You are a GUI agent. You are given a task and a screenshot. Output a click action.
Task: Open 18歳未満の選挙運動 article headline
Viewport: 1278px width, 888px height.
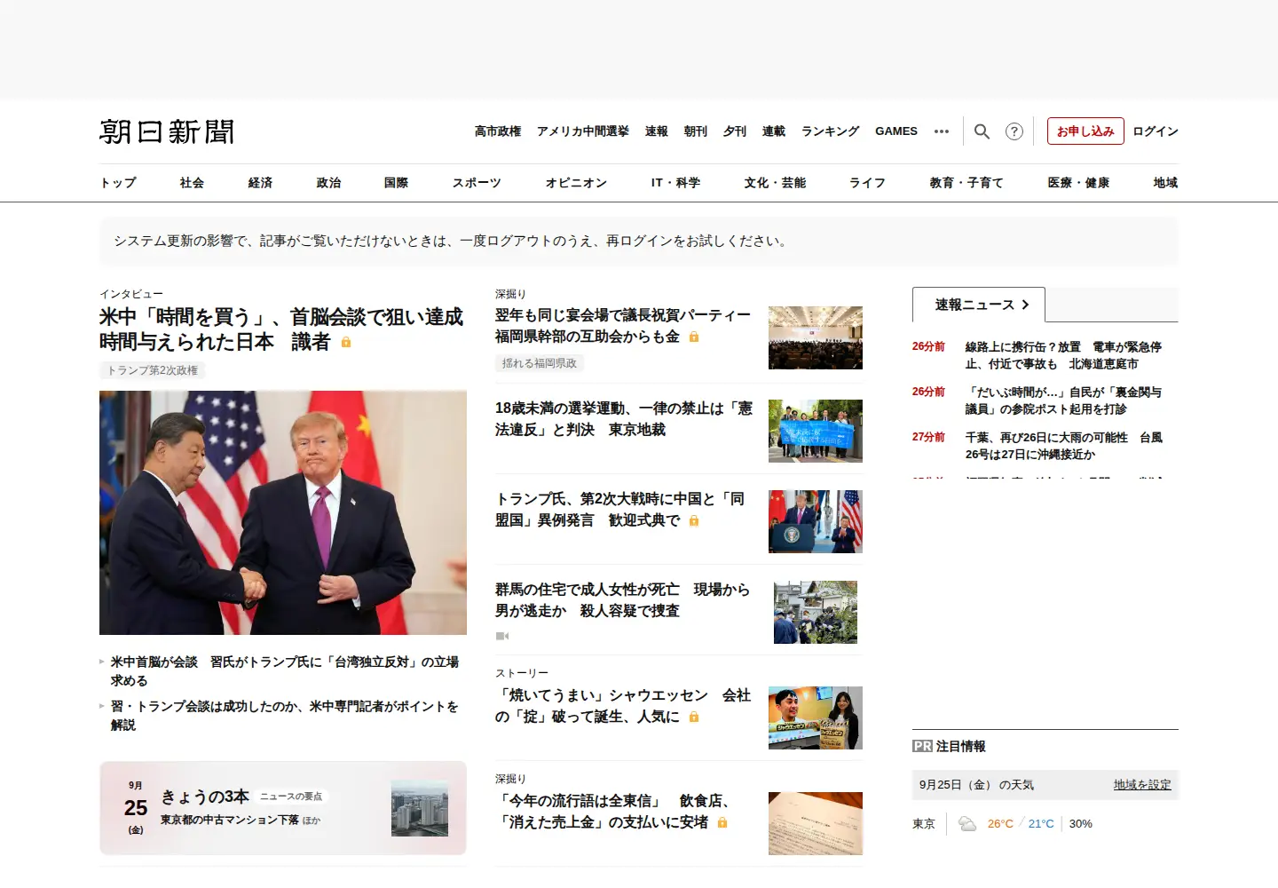point(624,419)
